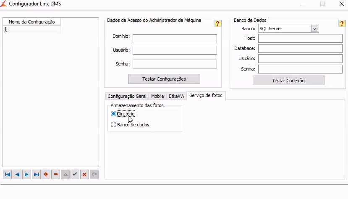Click the empty configuration name row cell
This screenshot has height=199, width=348.
[34, 29]
